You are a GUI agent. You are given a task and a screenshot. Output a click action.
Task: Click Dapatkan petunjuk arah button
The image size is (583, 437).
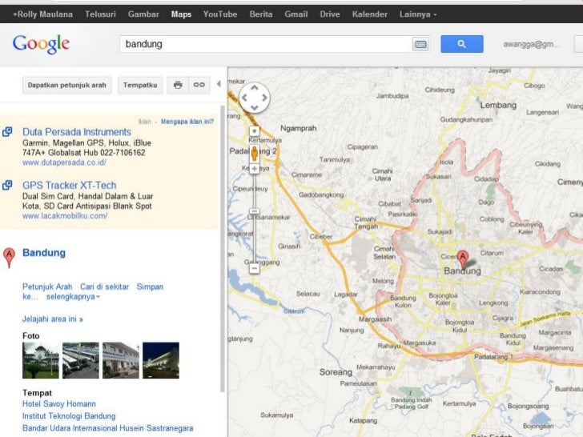pos(67,85)
